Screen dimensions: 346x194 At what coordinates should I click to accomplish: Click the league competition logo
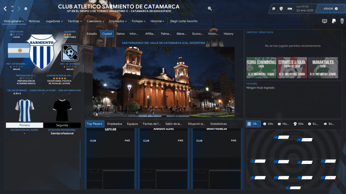click(x=70, y=52)
